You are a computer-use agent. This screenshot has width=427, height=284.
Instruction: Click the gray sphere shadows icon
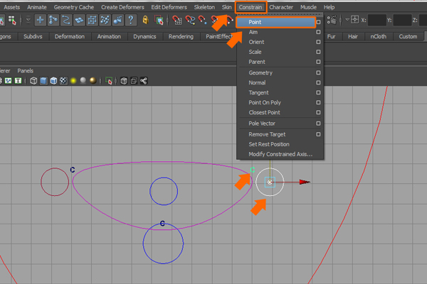(x=83, y=80)
